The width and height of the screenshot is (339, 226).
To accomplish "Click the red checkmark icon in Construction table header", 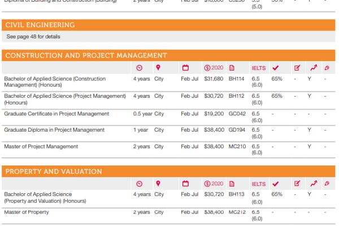I will tap(276, 68).
